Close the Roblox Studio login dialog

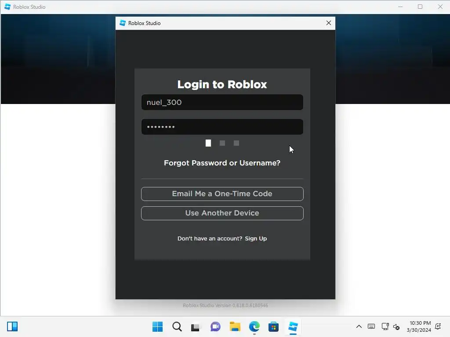point(329,23)
